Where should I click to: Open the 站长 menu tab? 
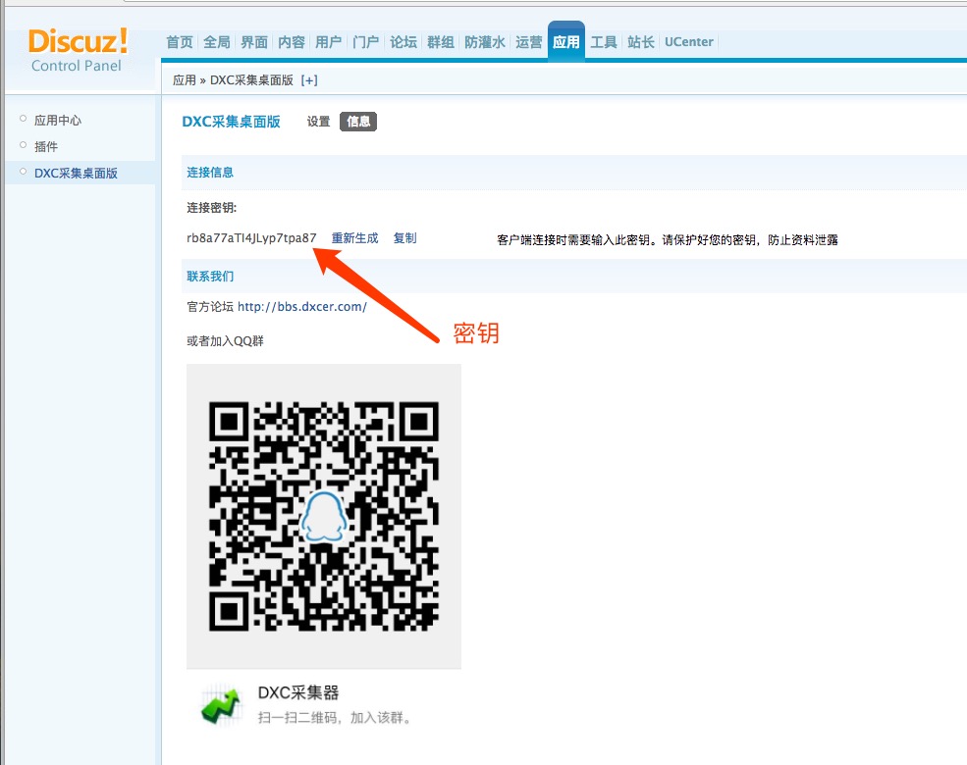pyautogui.click(x=641, y=42)
